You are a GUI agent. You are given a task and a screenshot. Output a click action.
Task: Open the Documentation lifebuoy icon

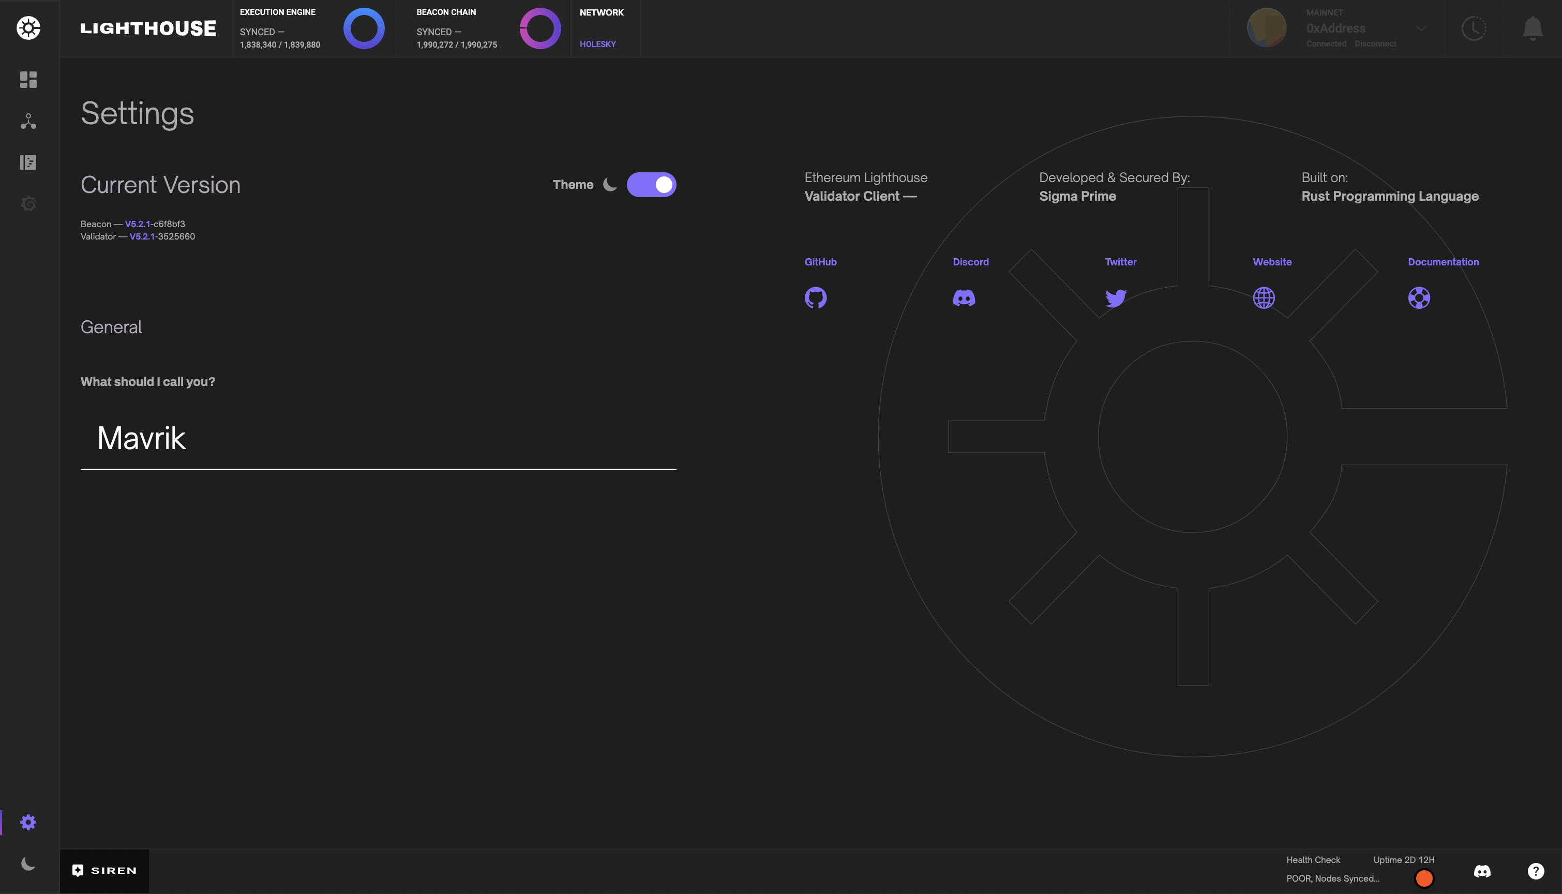point(1419,298)
